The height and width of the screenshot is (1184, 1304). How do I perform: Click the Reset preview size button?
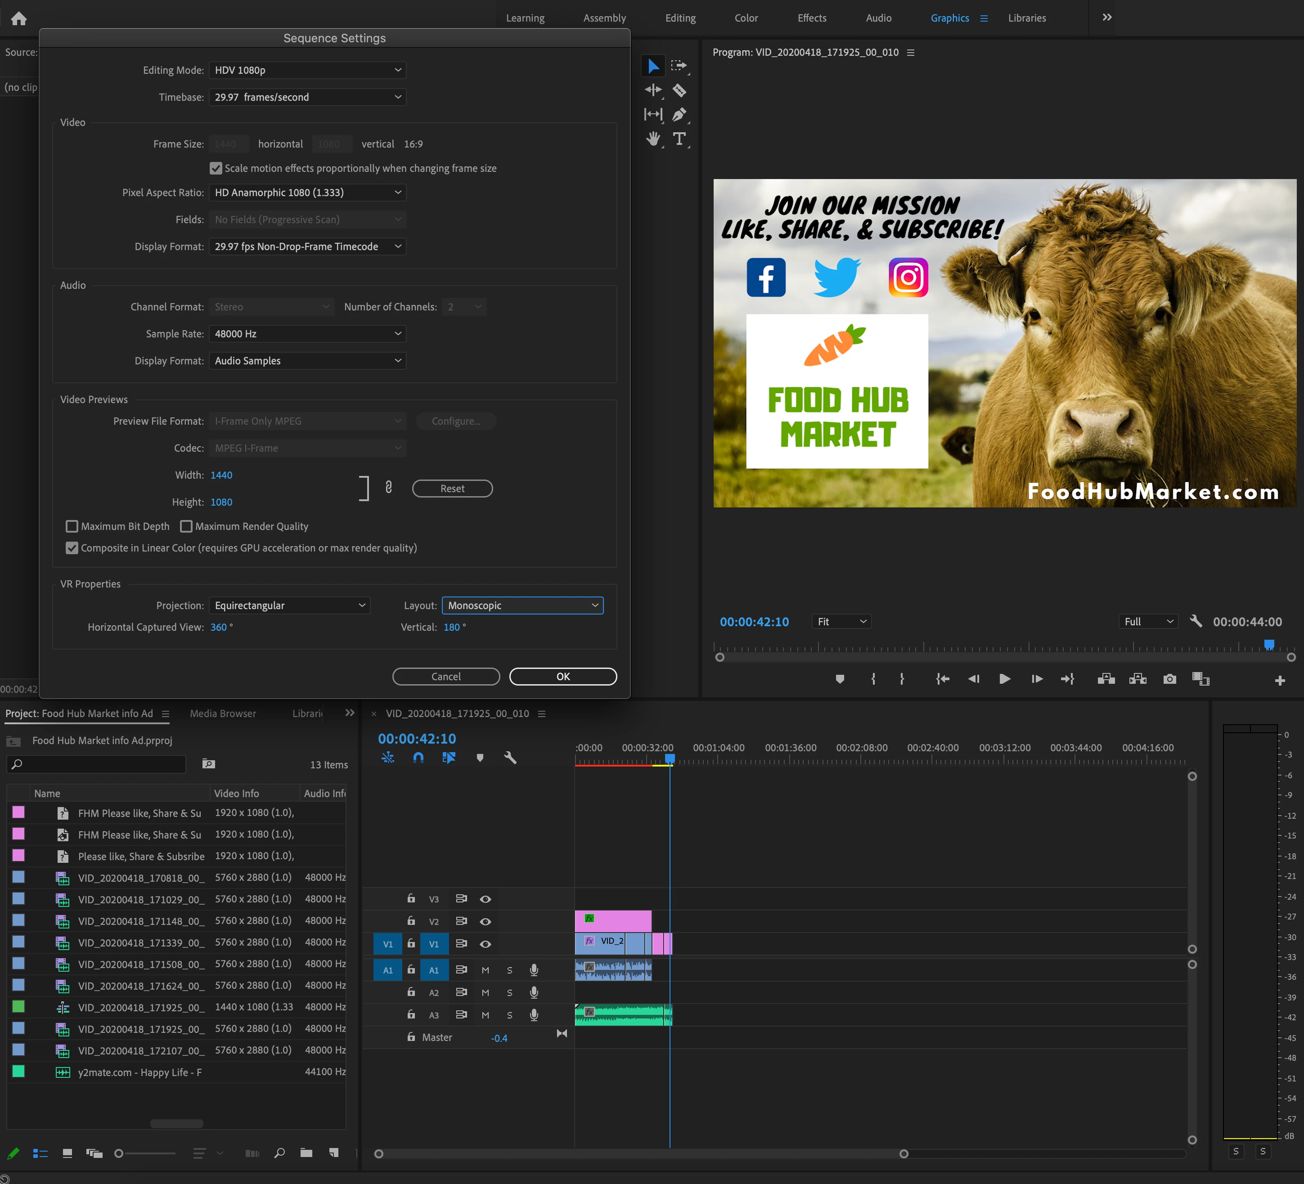pos(452,489)
